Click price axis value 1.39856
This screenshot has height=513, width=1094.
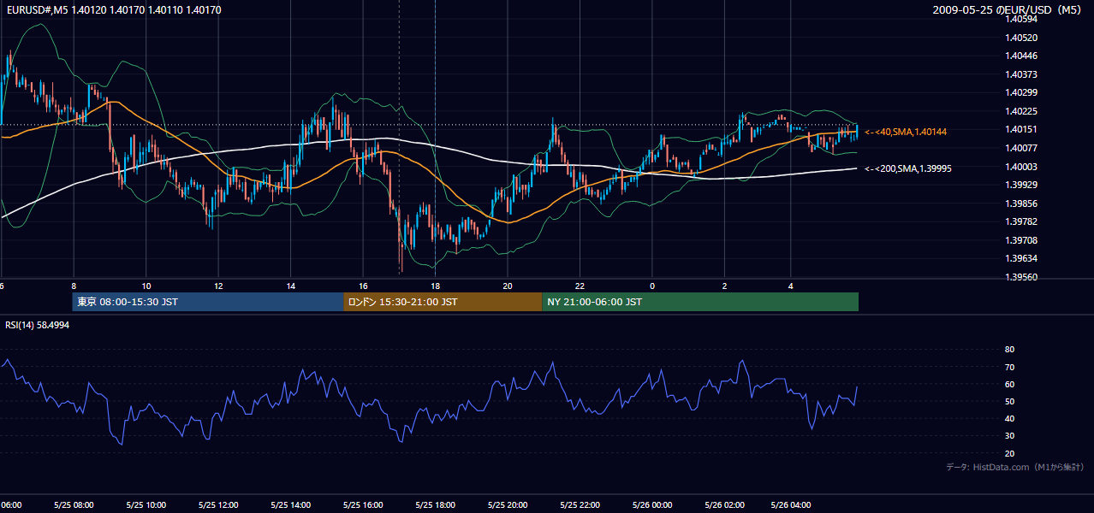1021,203
